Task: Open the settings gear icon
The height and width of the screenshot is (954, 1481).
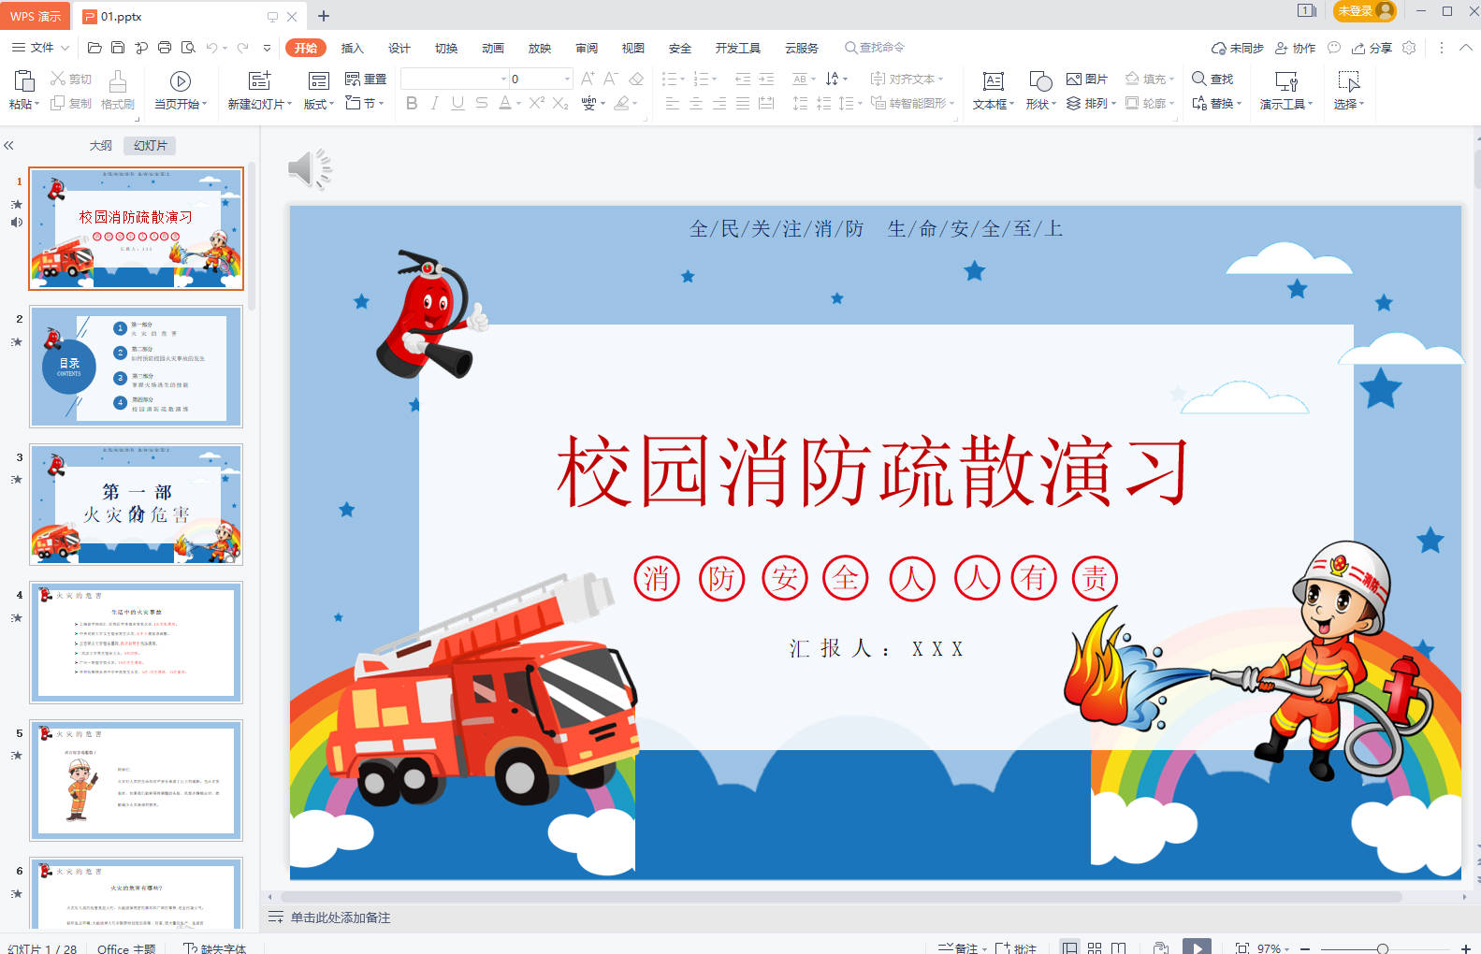Action: (x=1409, y=48)
